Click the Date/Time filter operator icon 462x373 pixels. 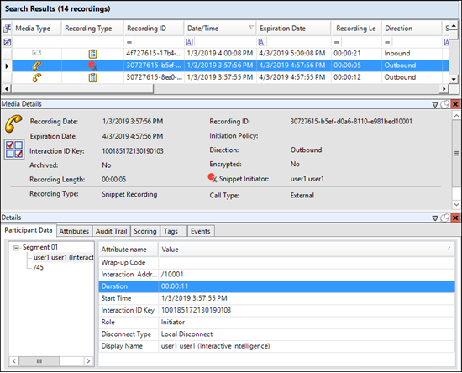click(x=190, y=42)
